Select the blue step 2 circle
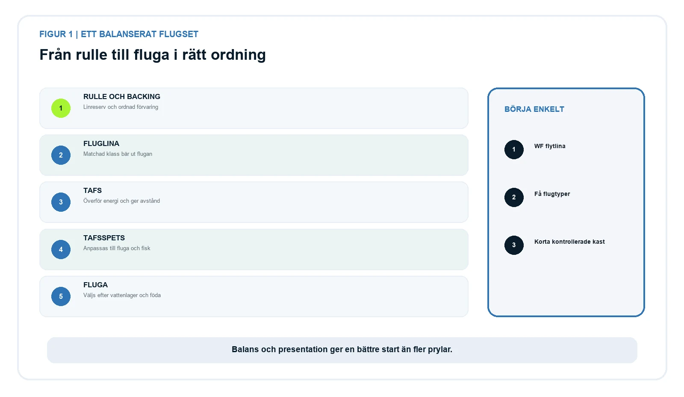Screen dimensions: 684x397 (61, 155)
